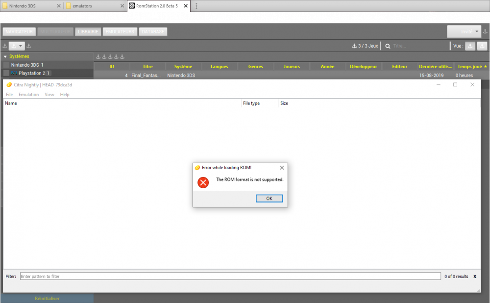The height and width of the screenshot is (303, 490).
Task: Sort games by the Système column
Action: (183, 66)
